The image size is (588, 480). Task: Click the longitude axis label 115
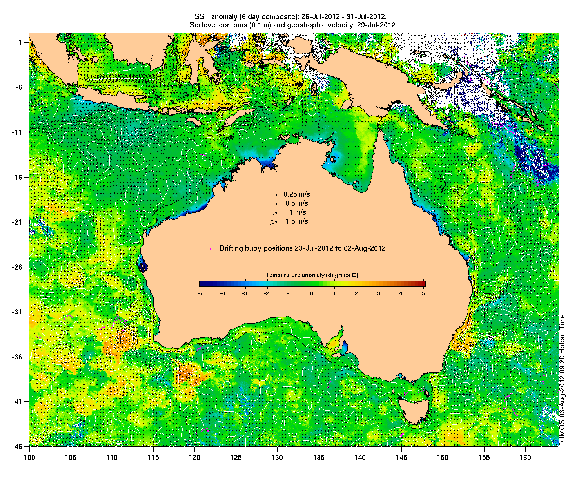pos(153,457)
